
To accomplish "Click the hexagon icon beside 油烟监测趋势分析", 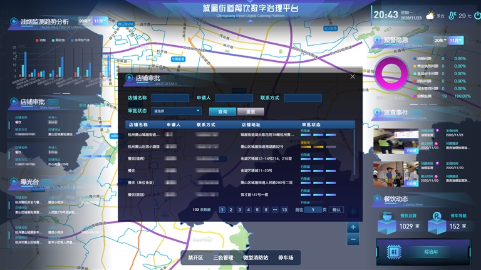I will pos(14,21).
